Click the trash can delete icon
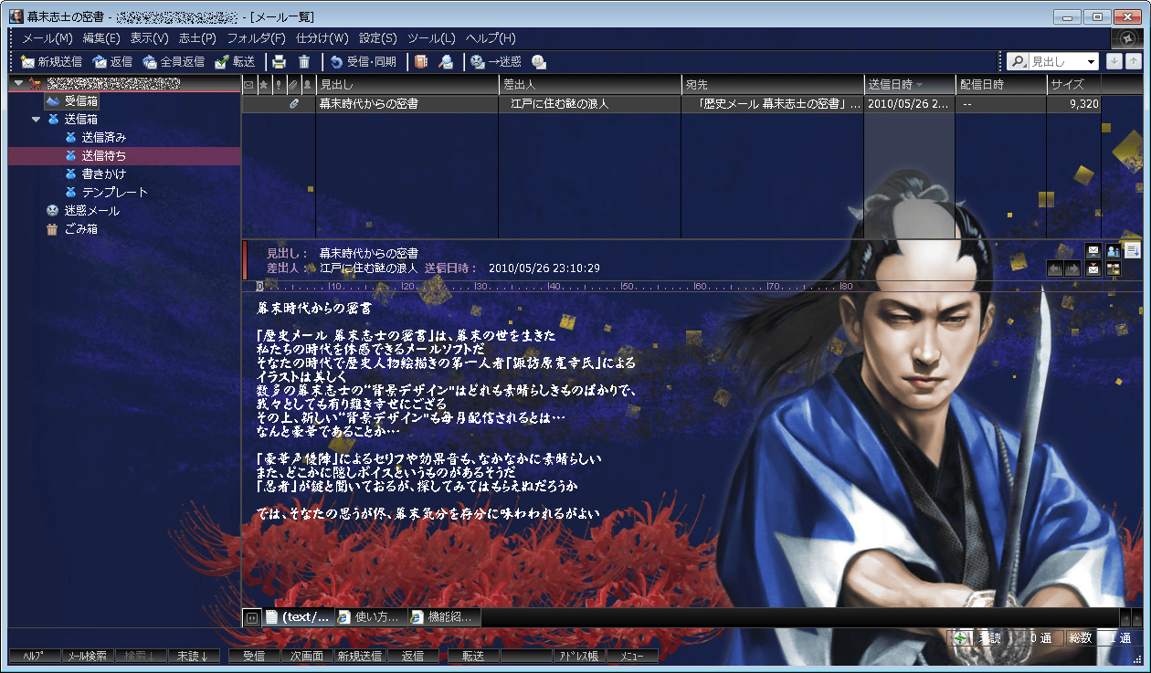Screen dimensions: 1151x673 point(304,62)
